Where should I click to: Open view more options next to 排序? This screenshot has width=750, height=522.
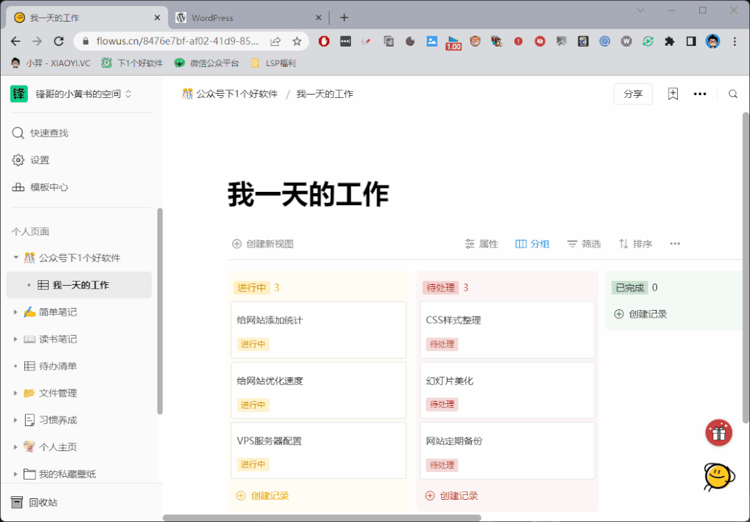point(675,244)
